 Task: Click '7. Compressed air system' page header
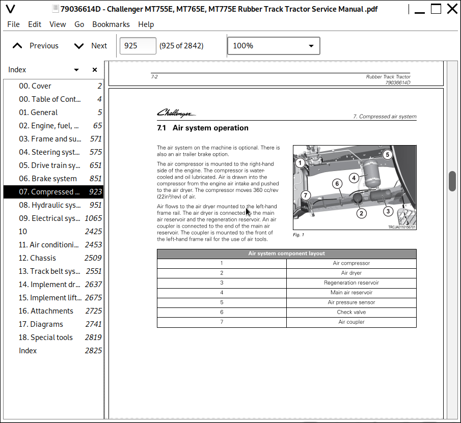385,117
